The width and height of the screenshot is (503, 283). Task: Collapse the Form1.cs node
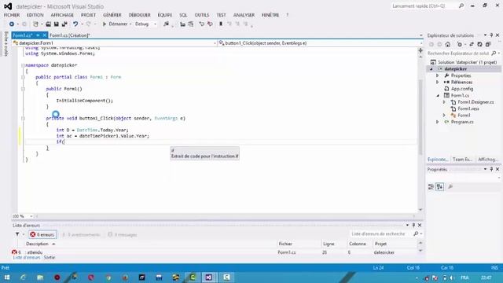point(438,96)
